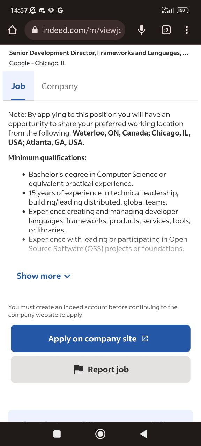Viewport: 201px width, 446px height.
Task: Click the Report job button
Action: [100, 369]
